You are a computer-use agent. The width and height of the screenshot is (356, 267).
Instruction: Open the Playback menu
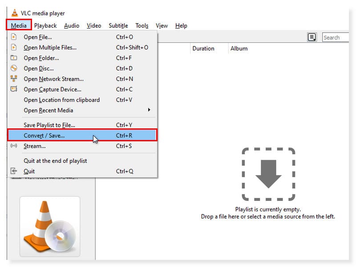click(x=45, y=25)
